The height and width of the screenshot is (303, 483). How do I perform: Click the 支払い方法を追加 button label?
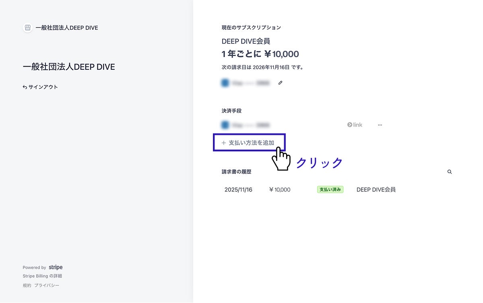(x=252, y=143)
